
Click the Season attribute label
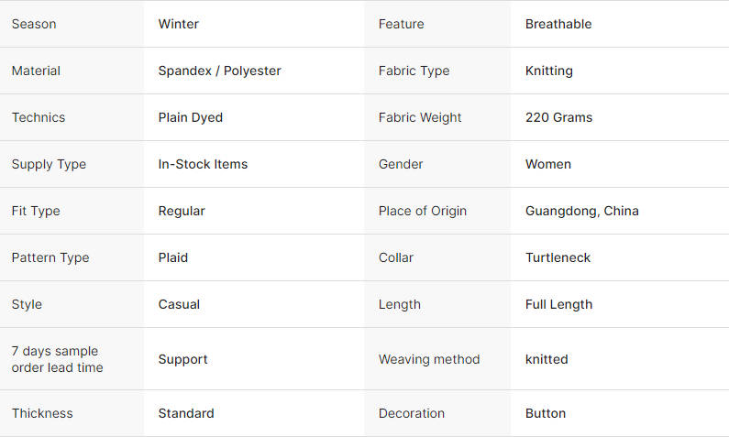point(34,24)
